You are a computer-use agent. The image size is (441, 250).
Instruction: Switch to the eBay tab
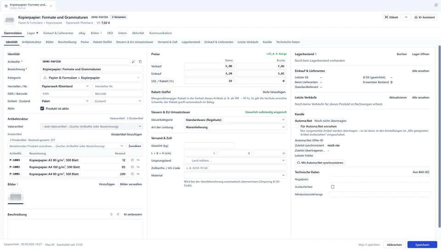tap(82, 33)
